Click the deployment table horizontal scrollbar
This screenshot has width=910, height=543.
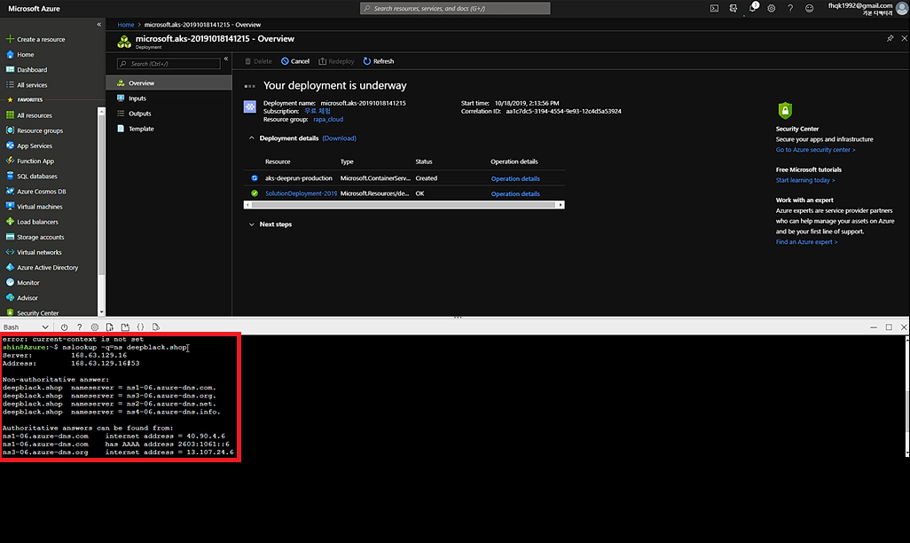pyautogui.click(x=404, y=205)
